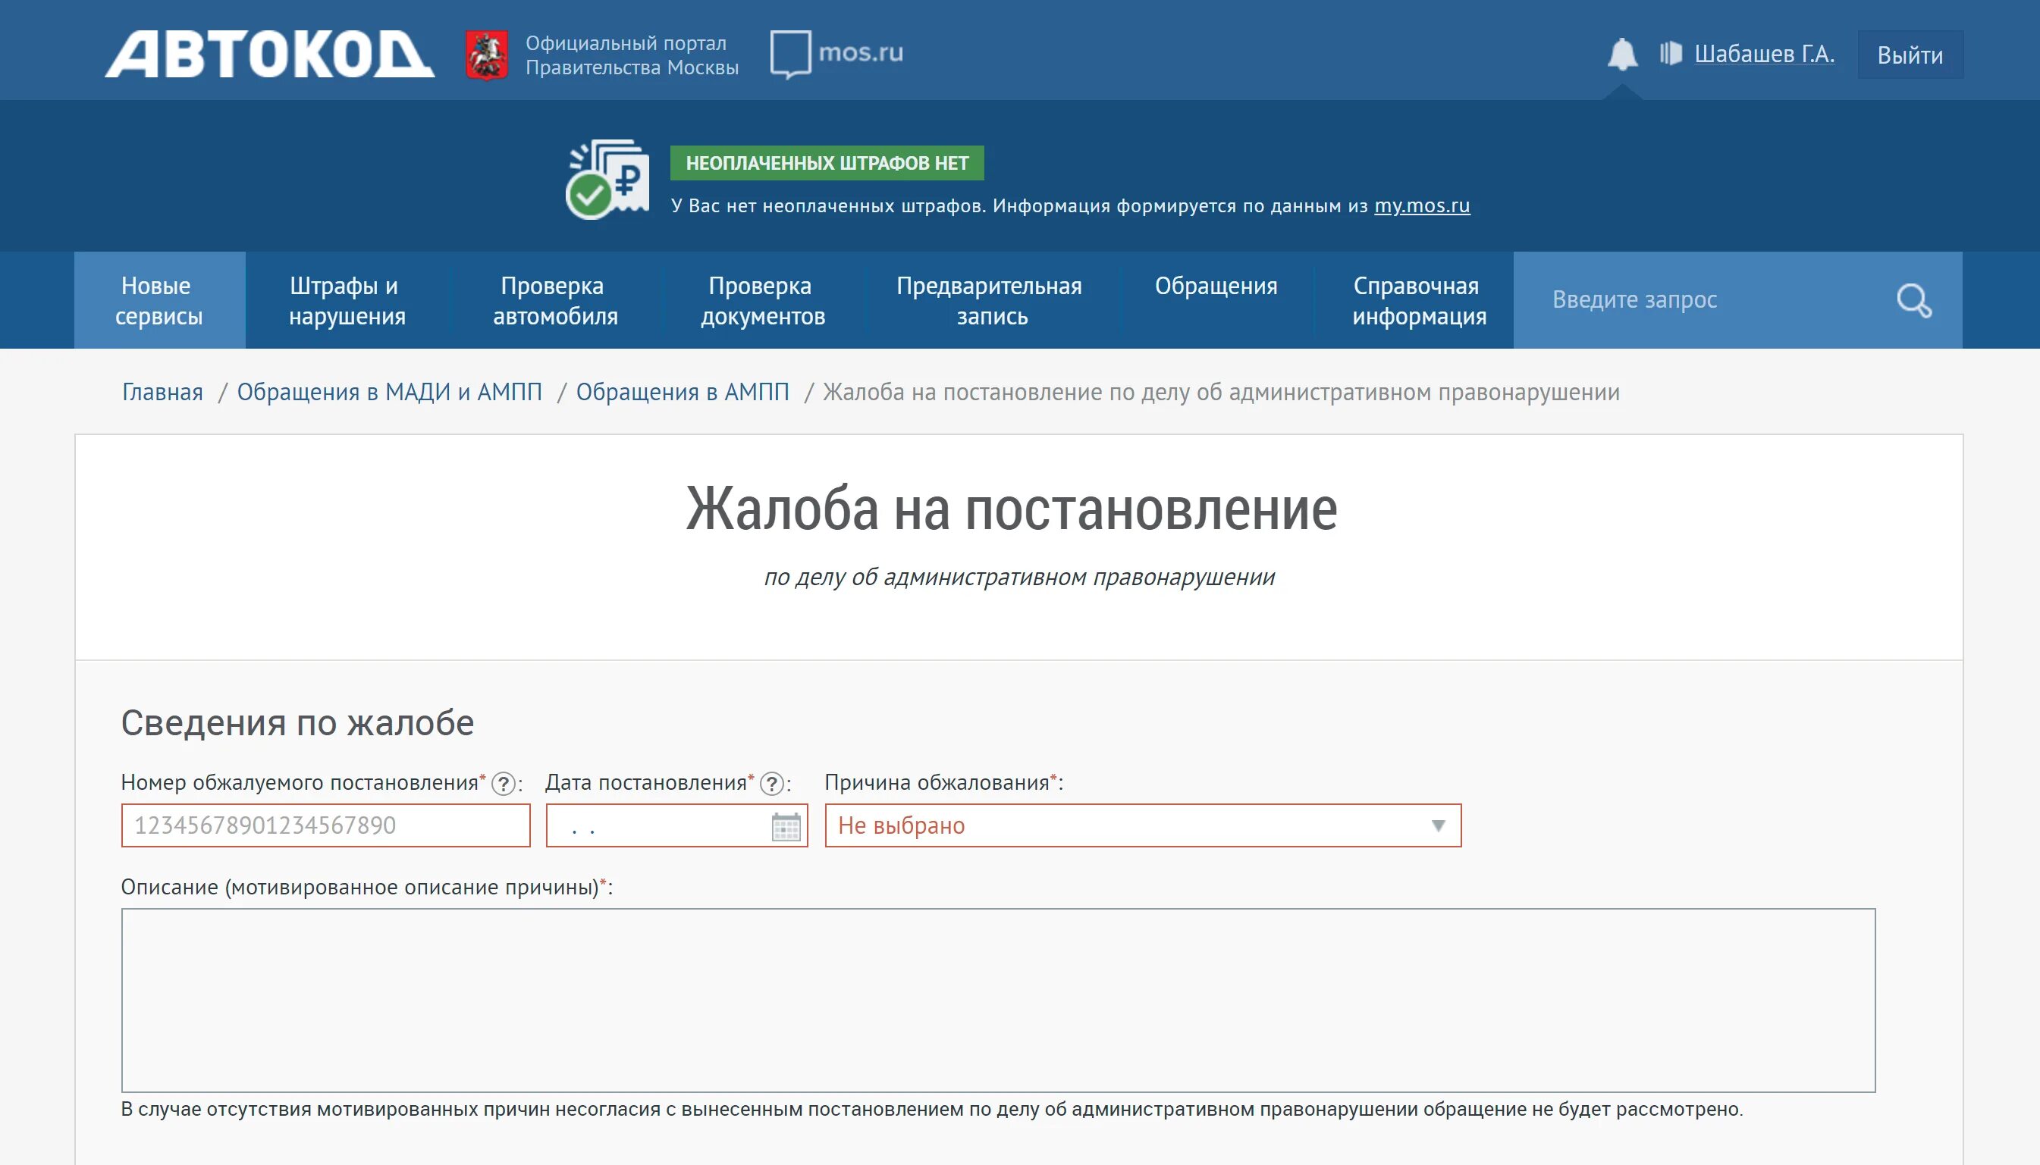This screenshot has width=2040, height=1165.
Task: Follow the my.mos.ru link
Action: click(1421, 205)
